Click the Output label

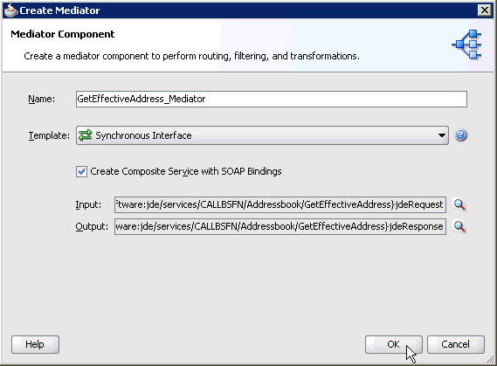point(92,226)
